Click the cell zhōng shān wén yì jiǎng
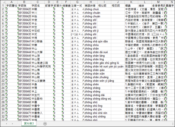The height and width of the screenshot is (127, 175). coord(91,81)
